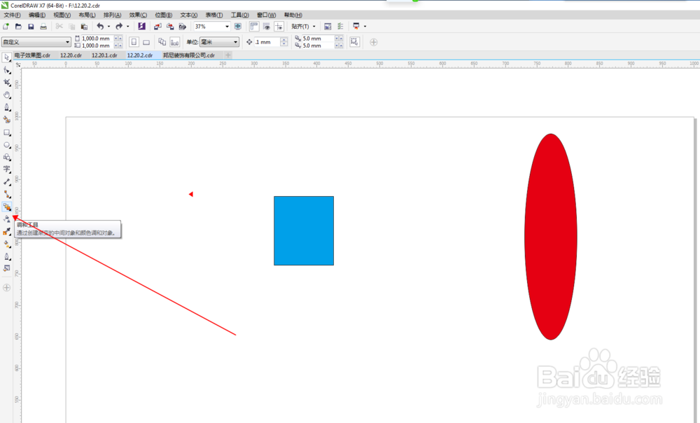The width and height of the screenshot is (700, 423).
Task: Create a new document
Action: click(x=6, y=27)
